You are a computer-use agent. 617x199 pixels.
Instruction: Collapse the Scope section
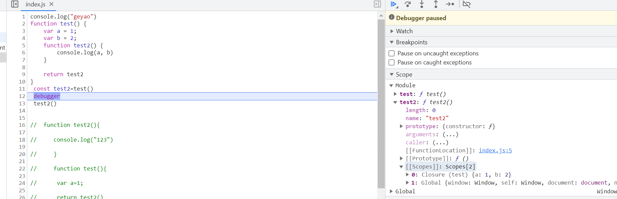pyautogui.click(x=392, y=74)
